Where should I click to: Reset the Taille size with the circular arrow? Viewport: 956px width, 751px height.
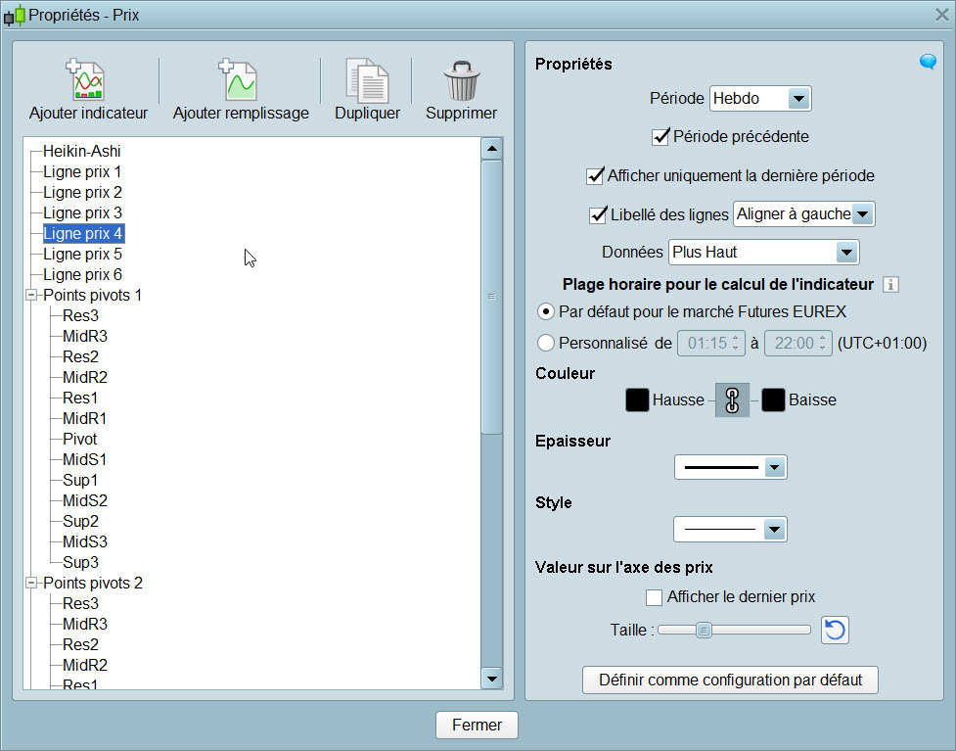point(835,630)
